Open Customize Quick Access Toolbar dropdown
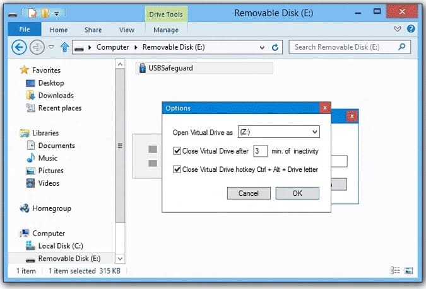Image resolution: width=426 pixels, height=289 pixels. pos(57,13)
